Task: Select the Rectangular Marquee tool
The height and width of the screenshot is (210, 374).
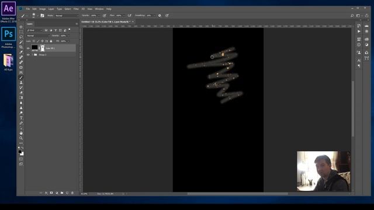Action: pos(21,32)
